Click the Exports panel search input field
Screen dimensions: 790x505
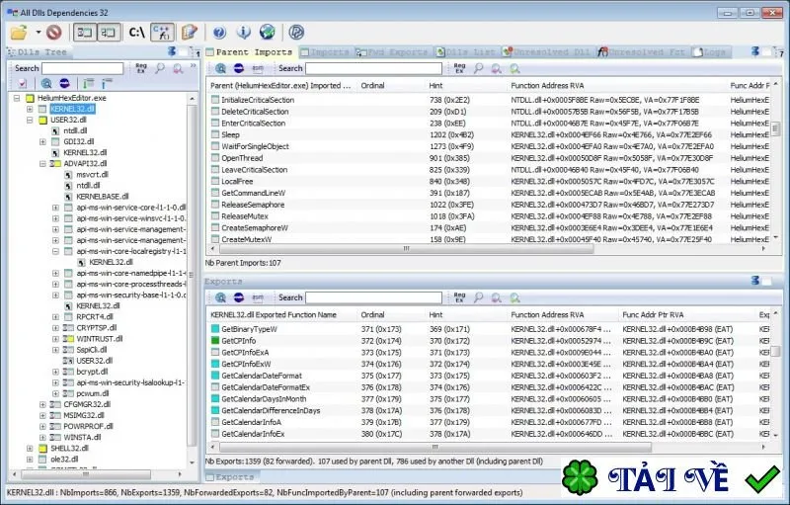point(373,297)
